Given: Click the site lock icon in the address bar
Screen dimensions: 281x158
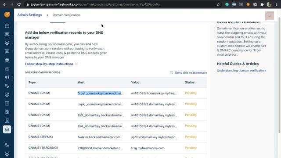Looking at the screenshot, I should click(x=27, y=4).
